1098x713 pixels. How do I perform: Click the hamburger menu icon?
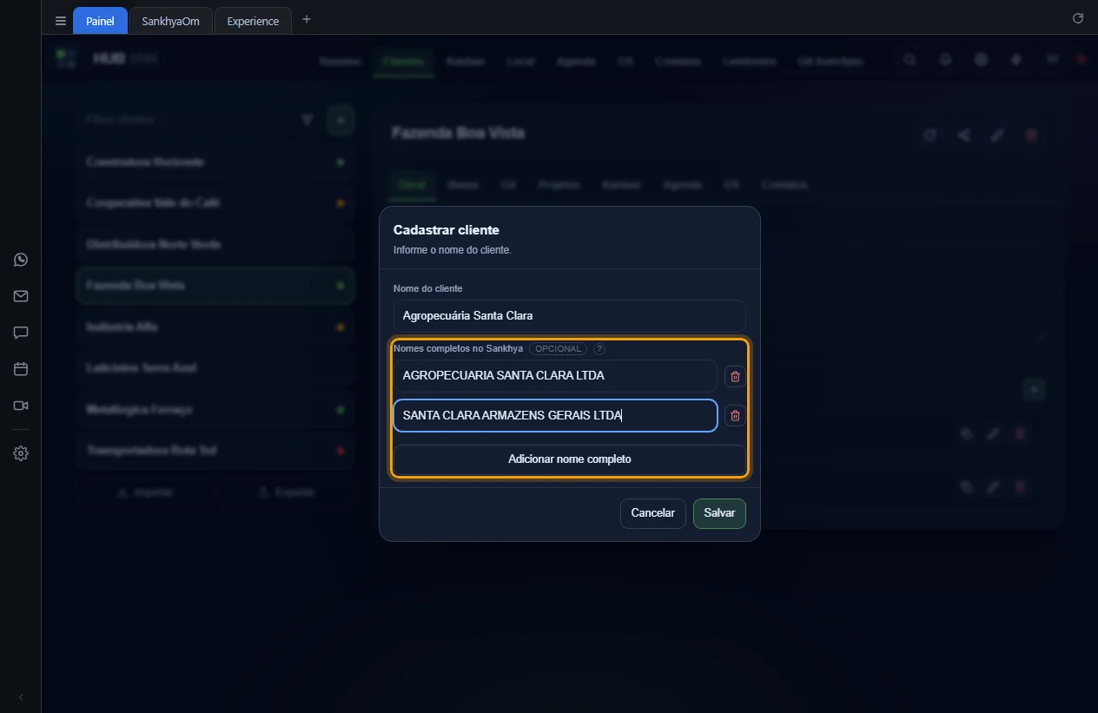61,21
